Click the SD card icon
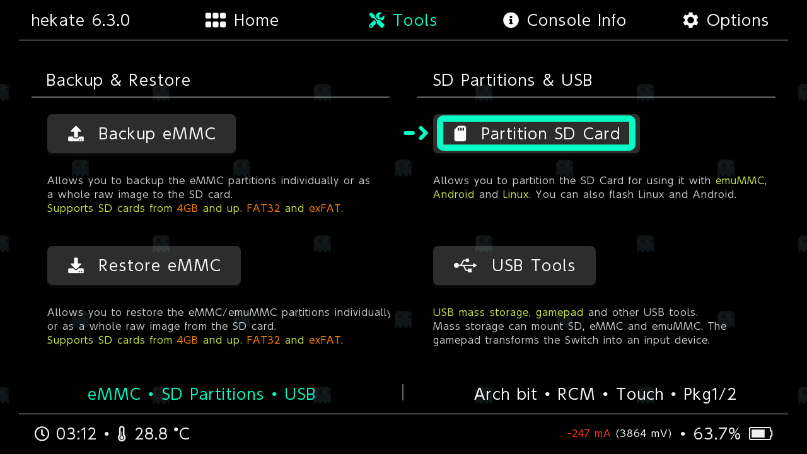This screenshot has height=454, width=807. click(x=460, y=134)
